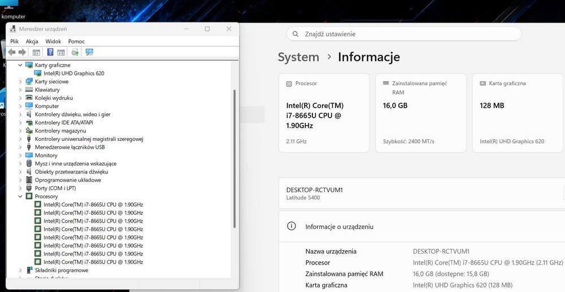The height and width of the screenshot is (292, 565).
Task: Click the speaker icon beside Kontrolery dźwięku
Action: (29, 114)
